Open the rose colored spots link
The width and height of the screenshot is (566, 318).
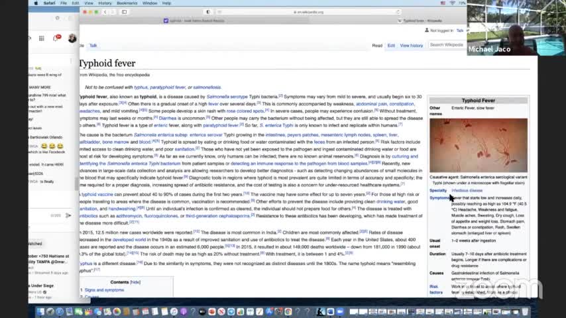pyautogui.click(x=245, y=111)
